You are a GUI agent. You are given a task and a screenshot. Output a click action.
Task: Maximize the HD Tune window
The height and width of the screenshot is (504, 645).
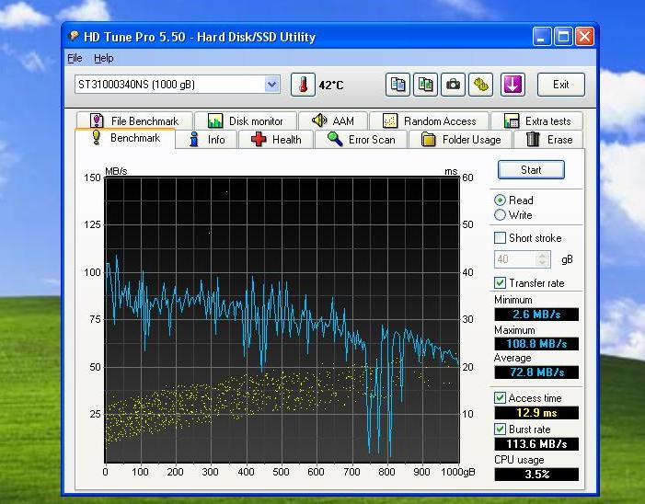coord(563,37)
